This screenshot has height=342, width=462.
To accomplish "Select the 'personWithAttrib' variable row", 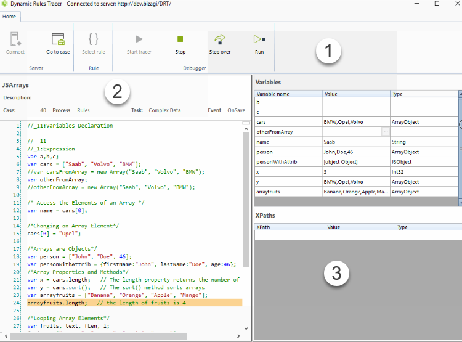I will [356, 162].
